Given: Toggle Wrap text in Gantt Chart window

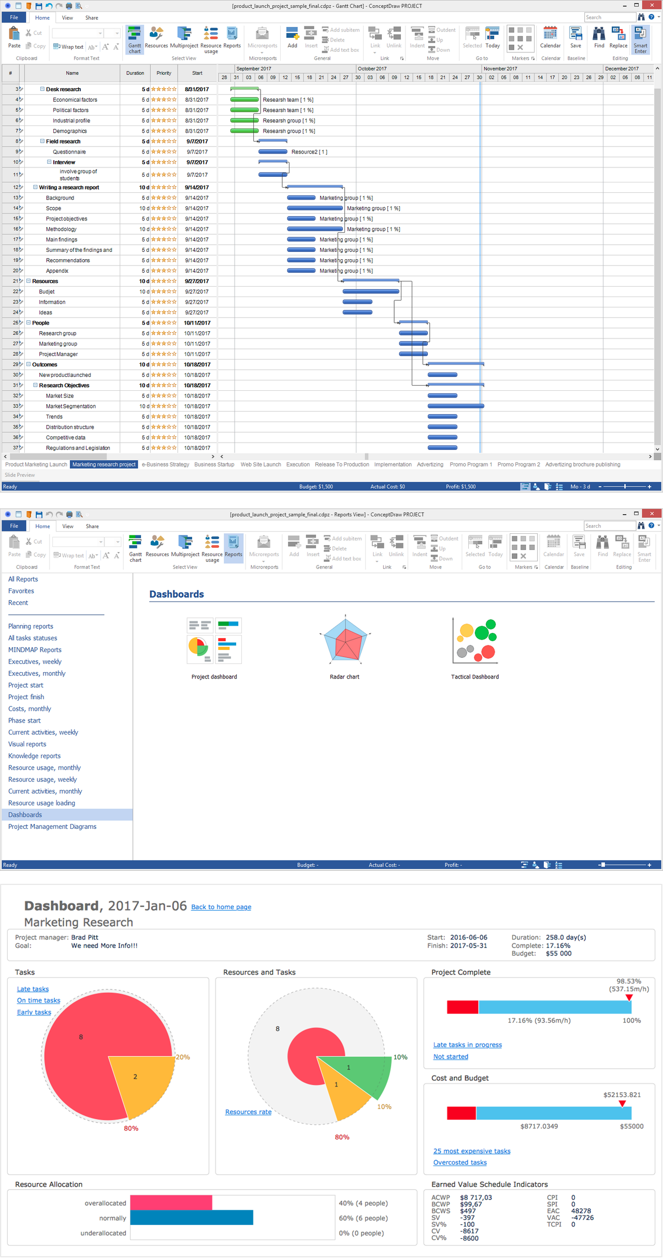Looking at the screenshot, I should click(x=68, y=47).
